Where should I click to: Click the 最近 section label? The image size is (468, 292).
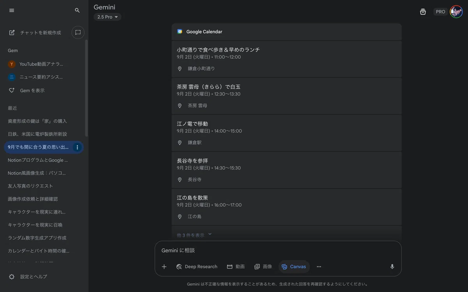(x=12, y=108)
